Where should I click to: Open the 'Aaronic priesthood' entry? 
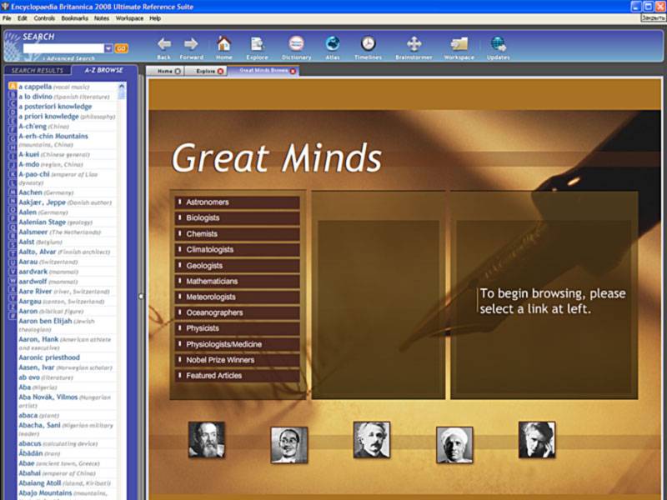point(49,357)
